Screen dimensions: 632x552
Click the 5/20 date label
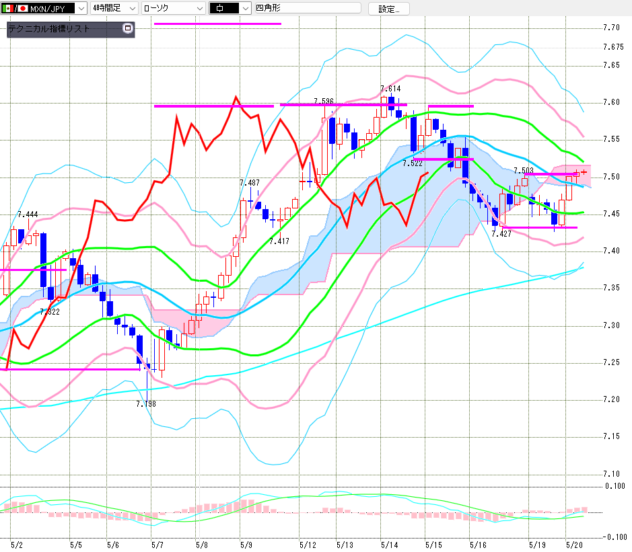tap(574, 545)
